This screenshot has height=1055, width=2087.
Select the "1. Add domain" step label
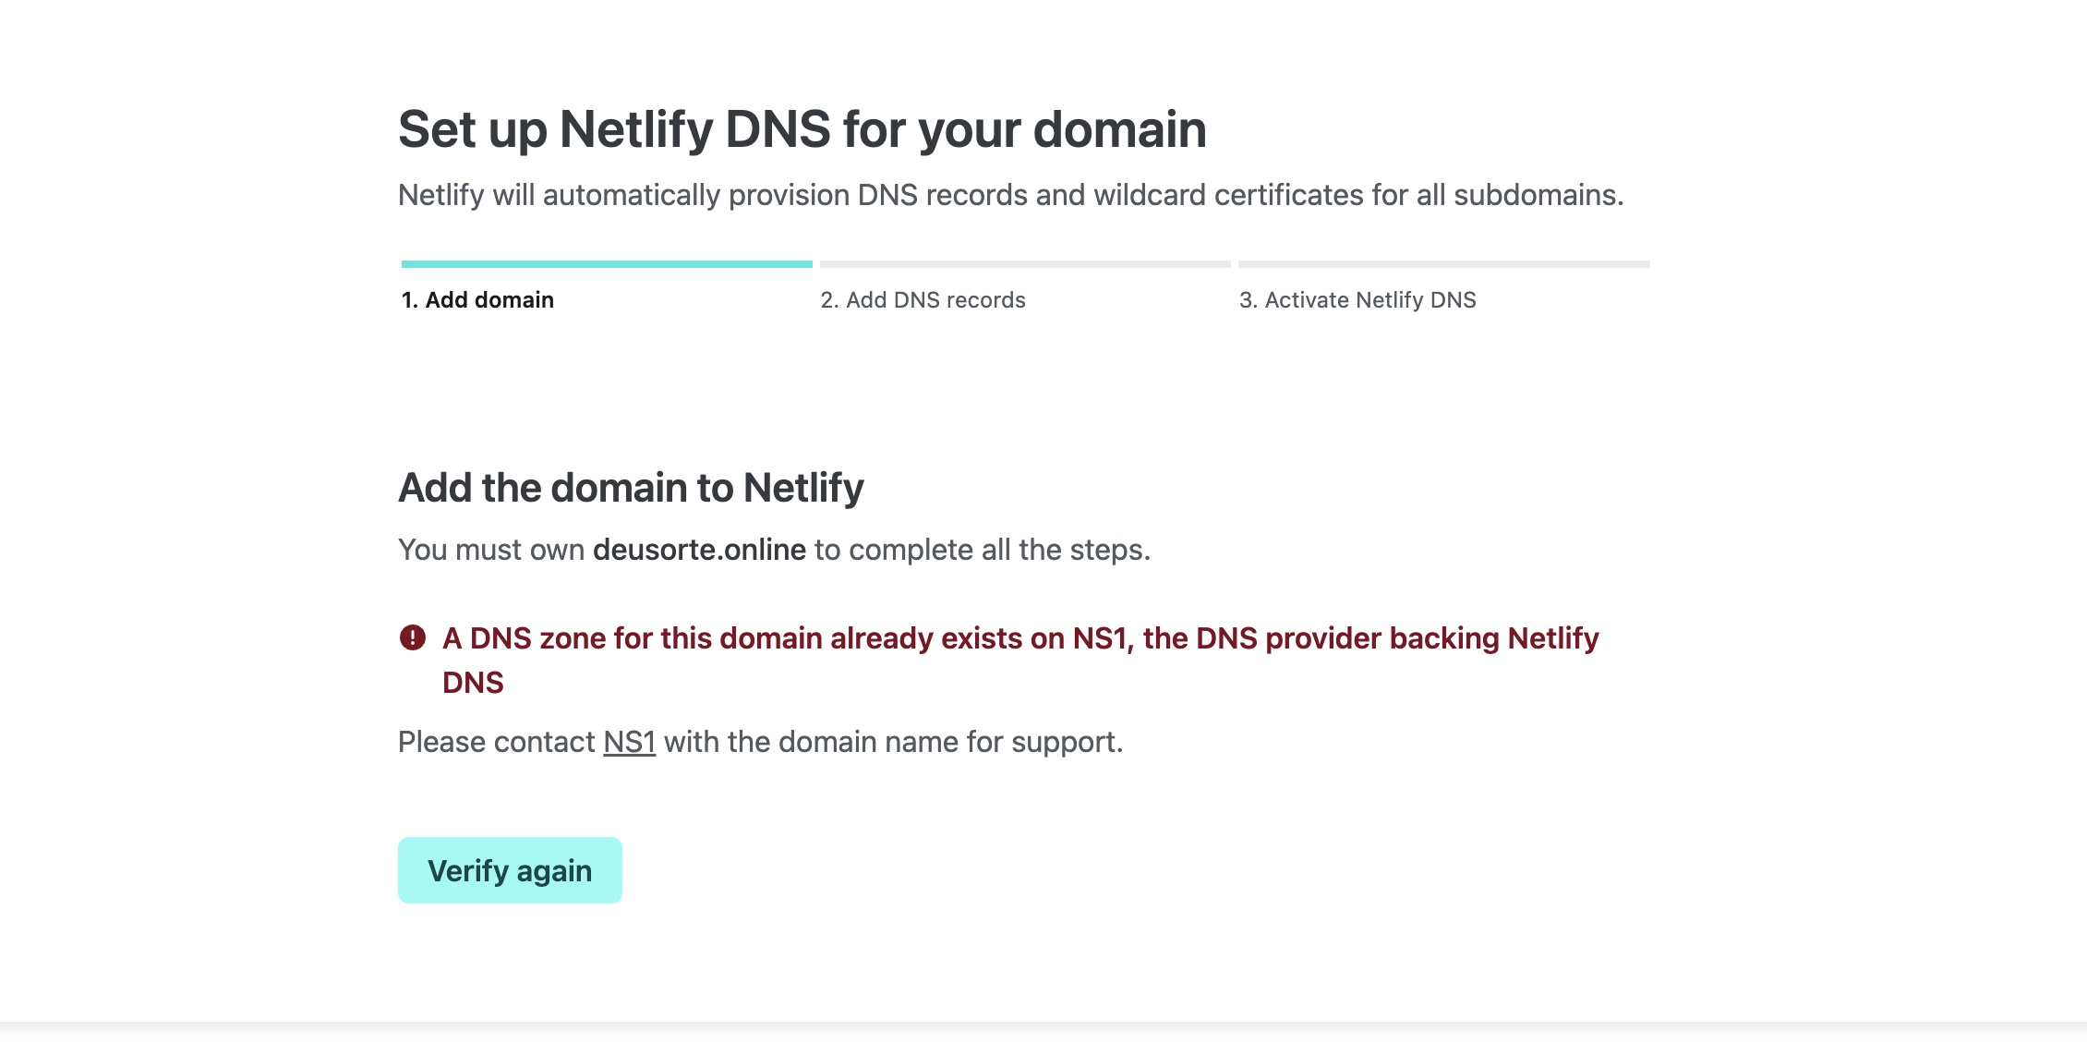click(x=477, y=300)
